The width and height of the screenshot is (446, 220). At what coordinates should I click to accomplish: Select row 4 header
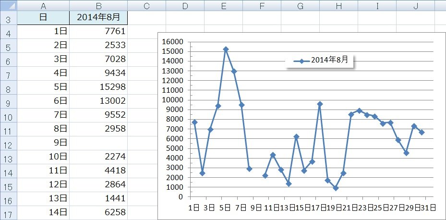point(9,32)
